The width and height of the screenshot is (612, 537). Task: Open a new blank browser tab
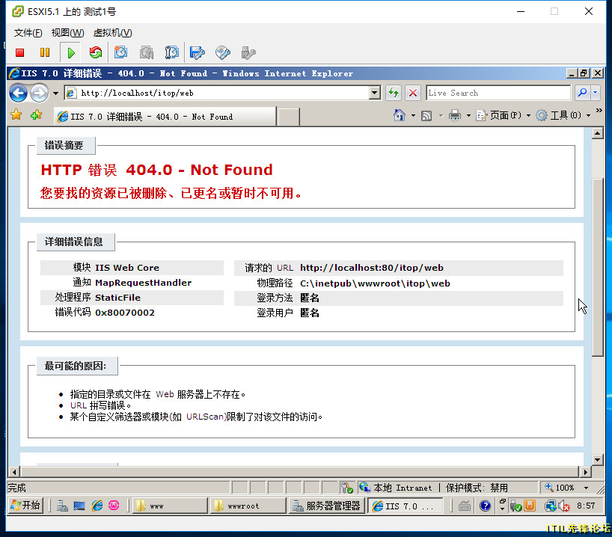tap(290, 117)
